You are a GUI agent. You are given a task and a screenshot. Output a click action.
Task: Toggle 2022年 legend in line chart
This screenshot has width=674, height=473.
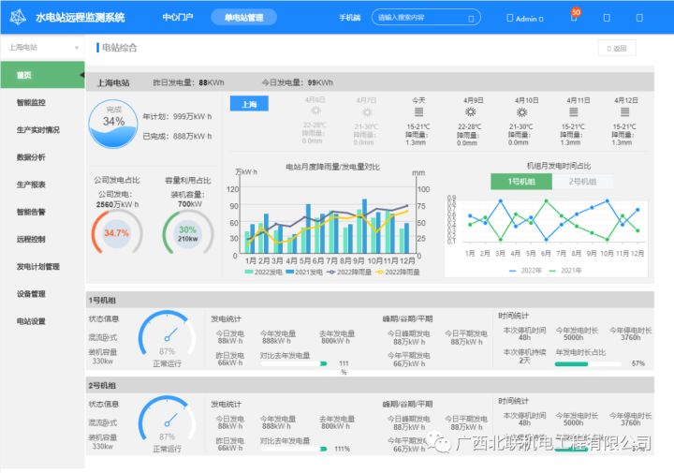(526, 270)
